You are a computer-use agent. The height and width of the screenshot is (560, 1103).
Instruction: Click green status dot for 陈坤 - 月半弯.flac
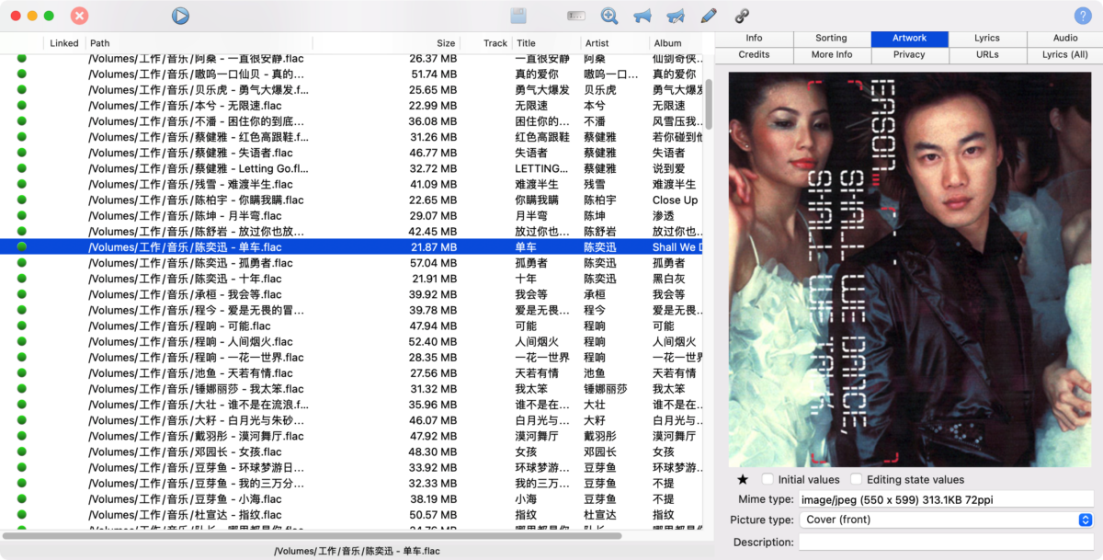click(x=22, y=215)
